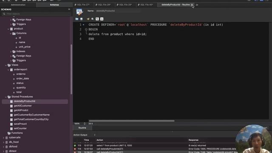
Task: Expand the Triggers node under product
Action: (x=11, y=60)
